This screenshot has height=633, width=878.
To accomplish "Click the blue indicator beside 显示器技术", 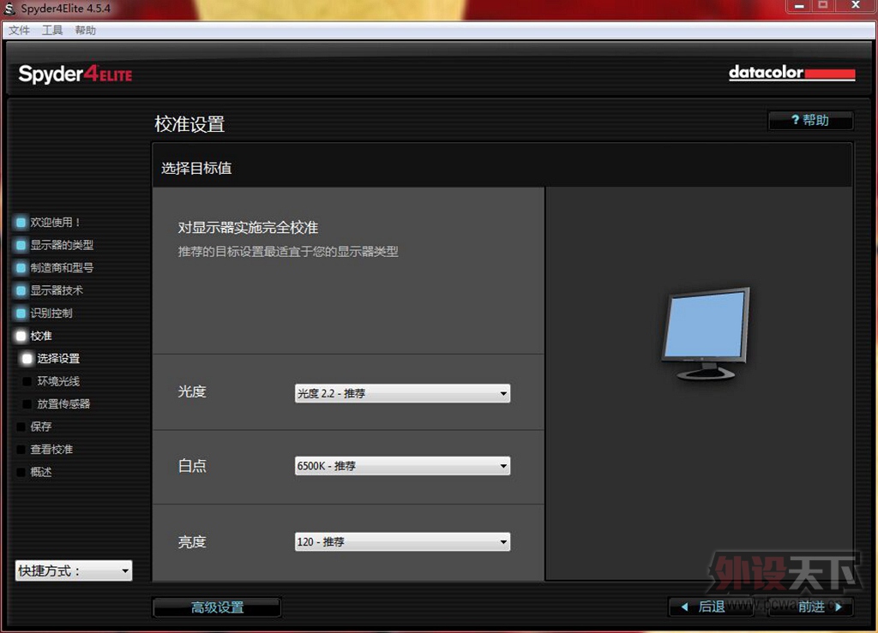I will [21, 290].
